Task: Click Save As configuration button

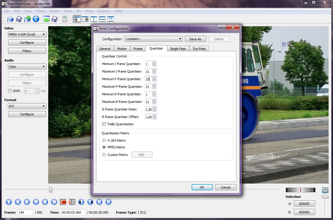Action: point(195,39)
